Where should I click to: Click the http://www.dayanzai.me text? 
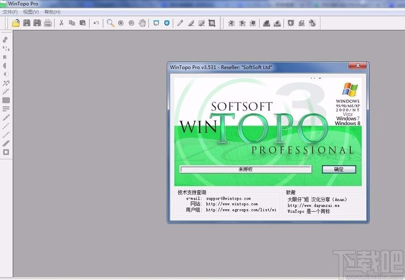point(313,205)
